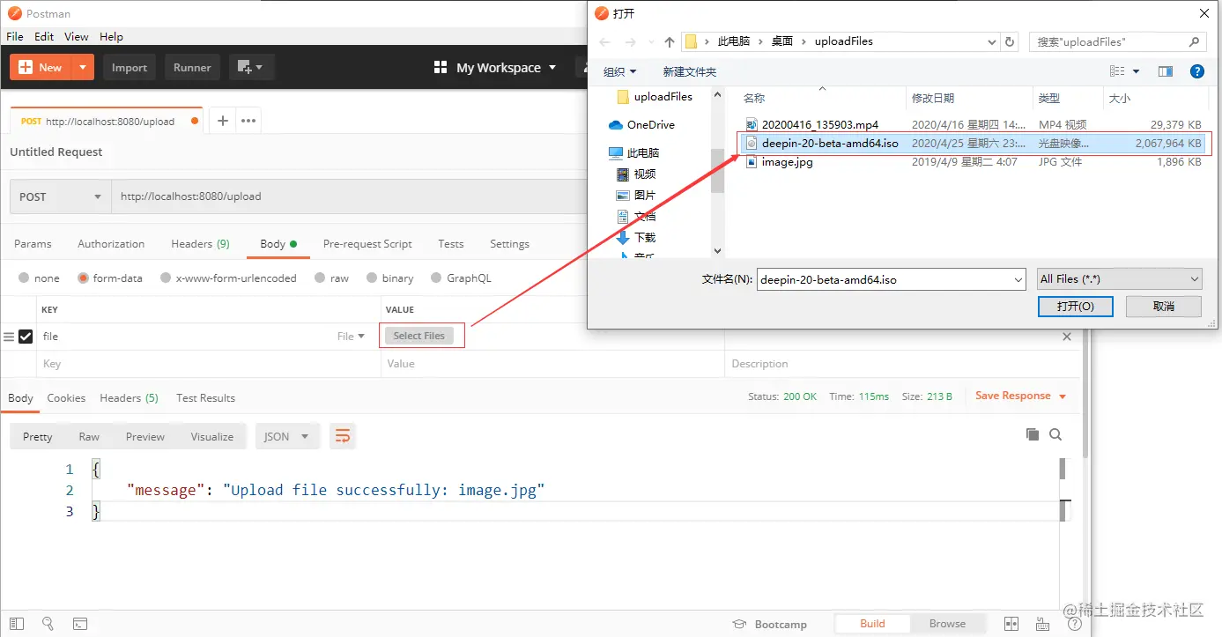Click the Select Files button

coord(419,336)
